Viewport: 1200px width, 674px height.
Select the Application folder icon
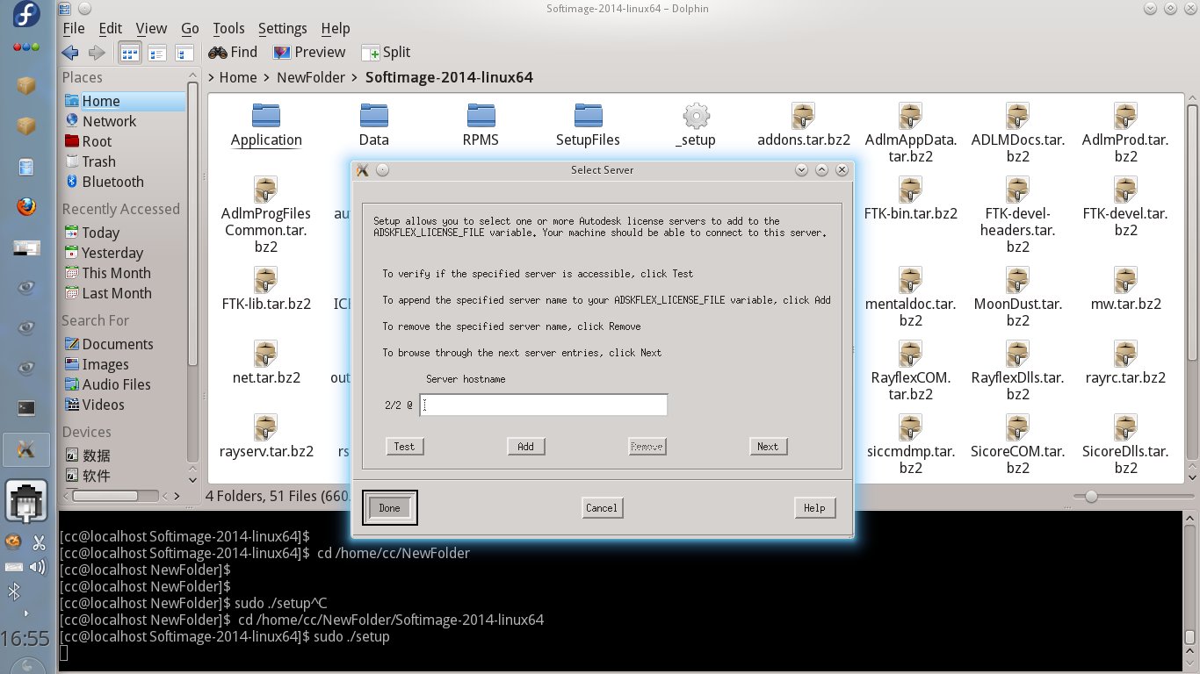coord(266,115)
